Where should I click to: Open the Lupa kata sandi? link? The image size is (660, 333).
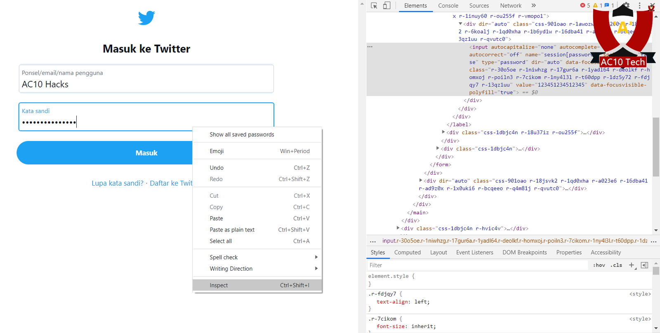[x=118, y=183]
